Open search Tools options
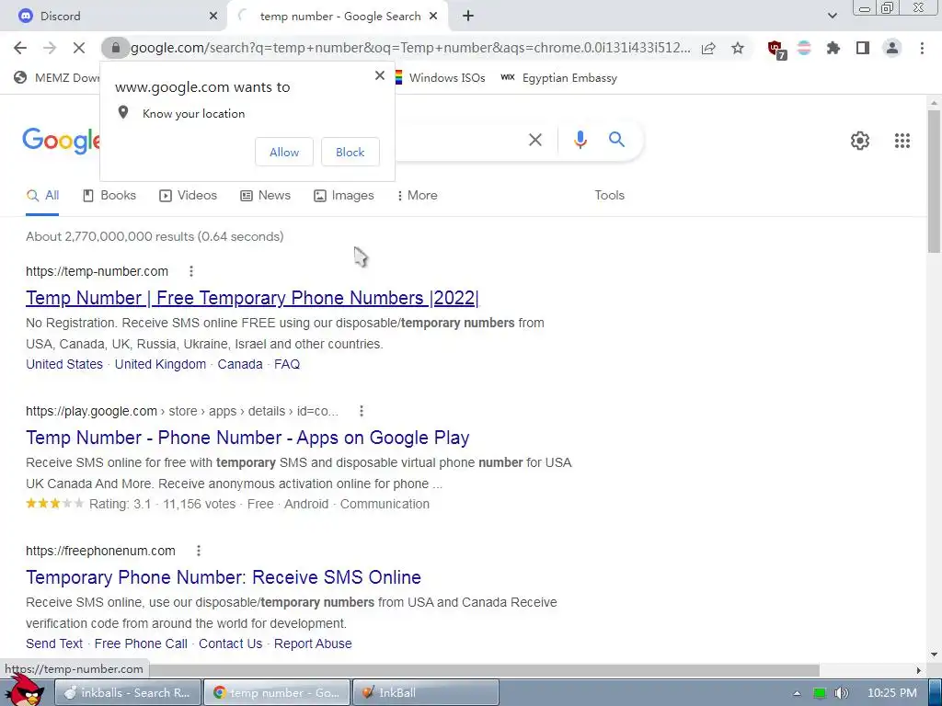This screenshot has width=942, height=706. coord(609,196)
